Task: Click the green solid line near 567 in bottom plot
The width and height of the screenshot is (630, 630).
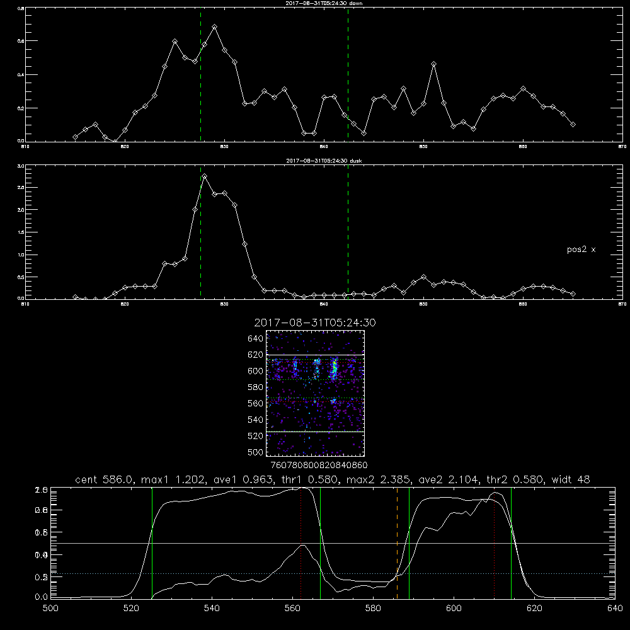Action: (320, 542)
